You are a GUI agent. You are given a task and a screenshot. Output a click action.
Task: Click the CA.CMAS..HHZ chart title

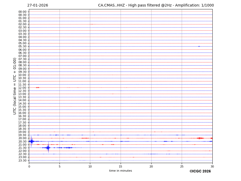156,5
